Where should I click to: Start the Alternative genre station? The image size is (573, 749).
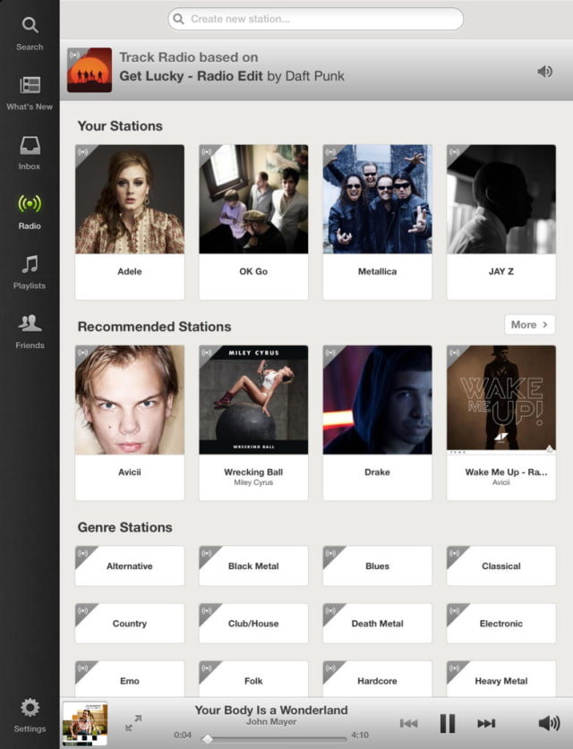click(x=130, y=566)
